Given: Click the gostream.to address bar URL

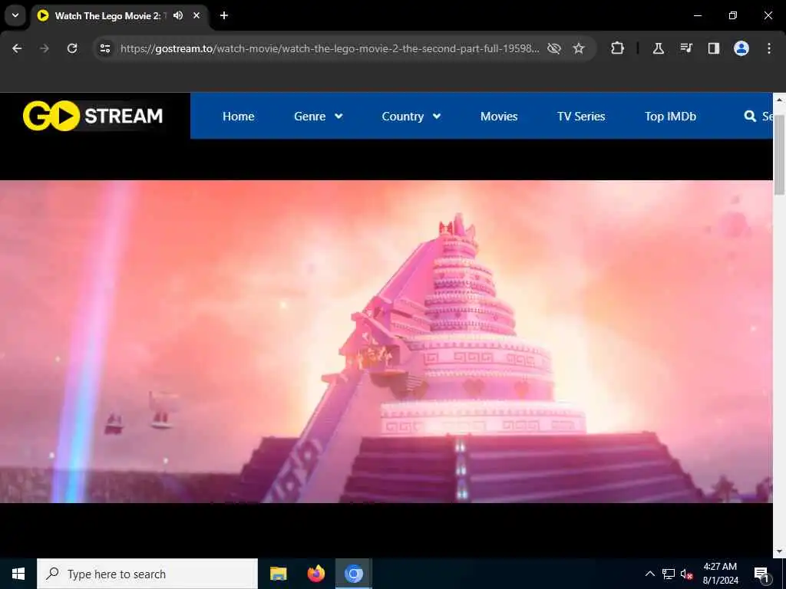Looking at the screenshot, I should coord(330,48).
